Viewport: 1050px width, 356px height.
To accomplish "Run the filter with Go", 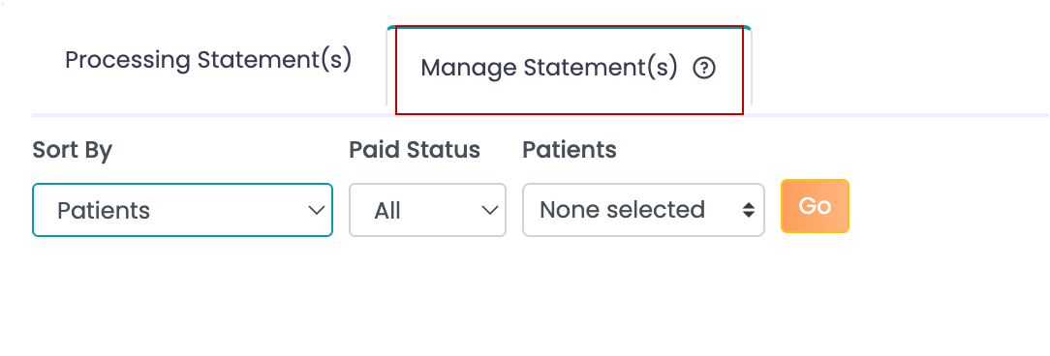I will click(815, 206).
